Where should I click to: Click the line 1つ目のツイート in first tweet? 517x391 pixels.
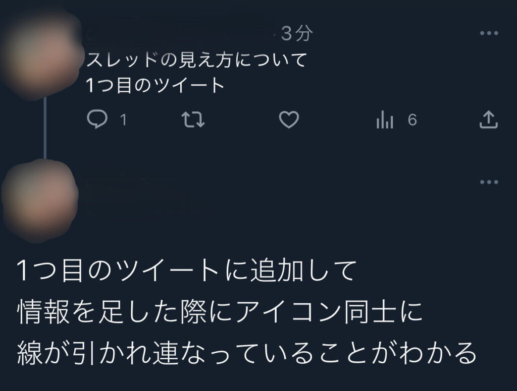(155, 85)
